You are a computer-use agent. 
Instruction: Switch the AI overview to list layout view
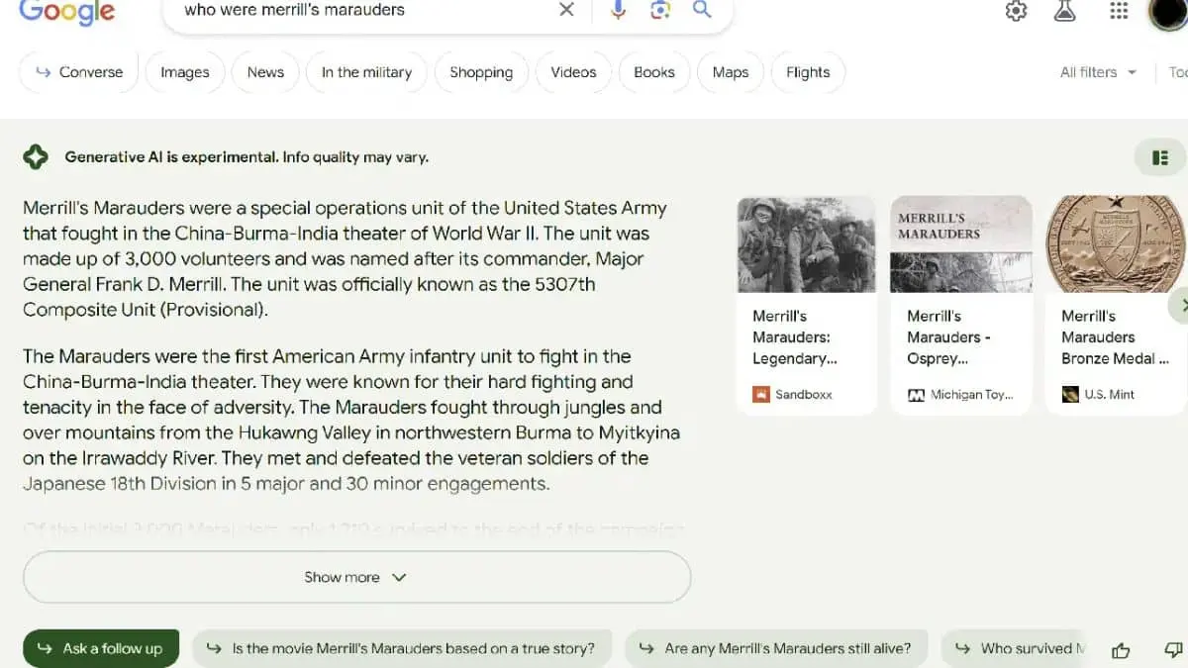click(1159, 156)
